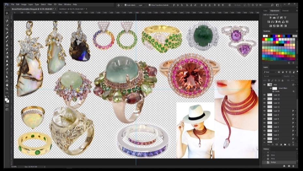Open Swatches panel menu
The height and width of the screenshot is (171, 303).
(x=297, y=31)
